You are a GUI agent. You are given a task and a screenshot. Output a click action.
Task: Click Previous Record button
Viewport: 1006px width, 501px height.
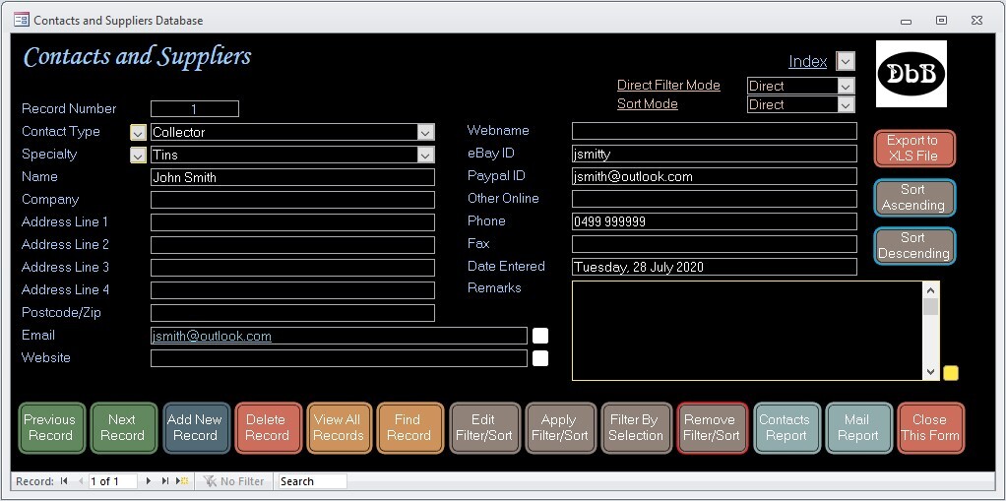51,428
